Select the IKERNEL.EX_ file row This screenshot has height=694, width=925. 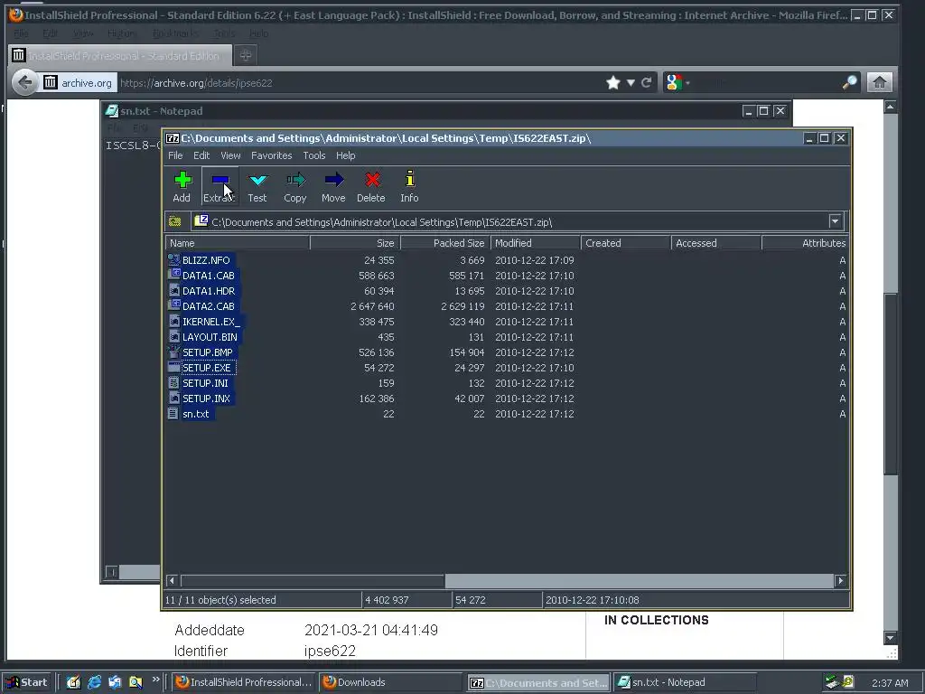coord(506,321)
